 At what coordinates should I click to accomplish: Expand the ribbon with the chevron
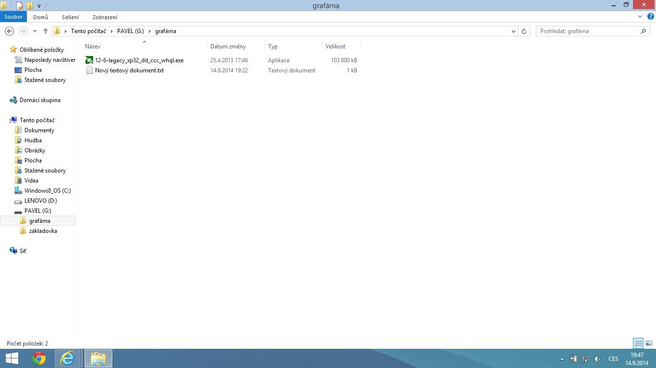tap(640, 17)
